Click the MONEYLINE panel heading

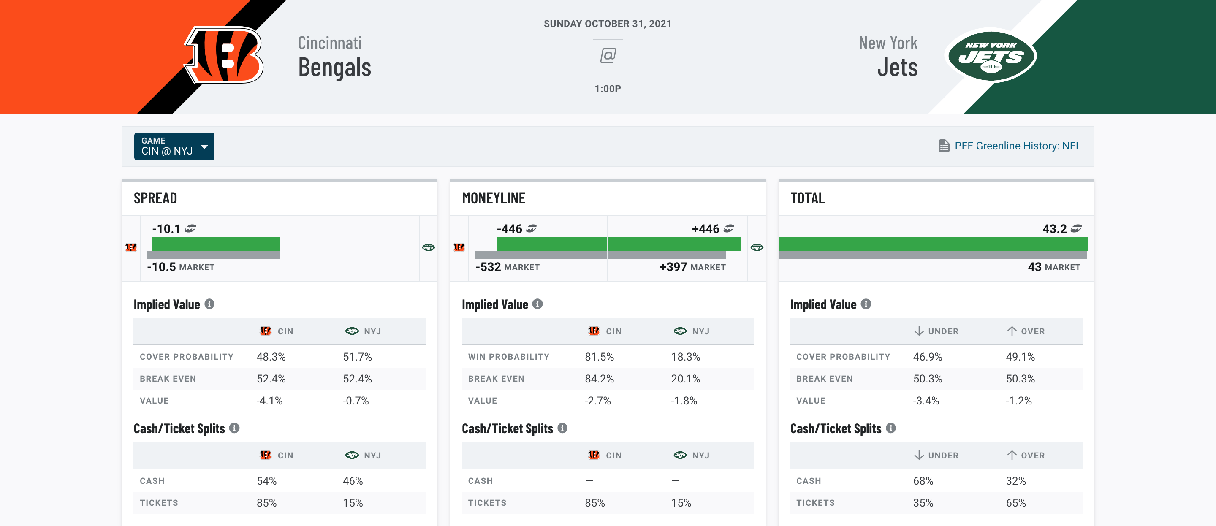[493, 198]
